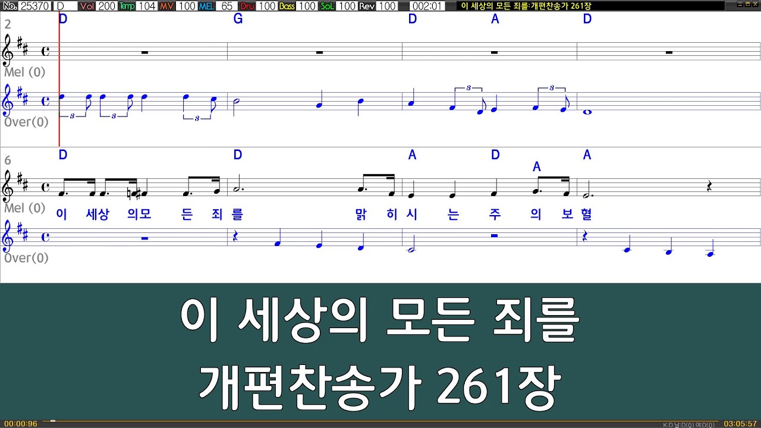
Task: Click the blue MEL label
Action: click(207, 6)
